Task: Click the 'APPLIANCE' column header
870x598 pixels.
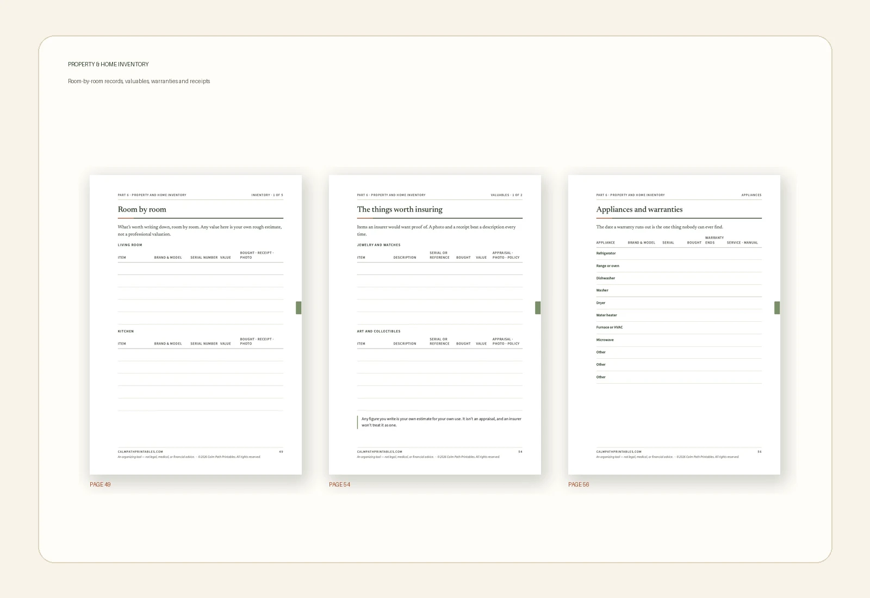Action: (x=606, y=243)
